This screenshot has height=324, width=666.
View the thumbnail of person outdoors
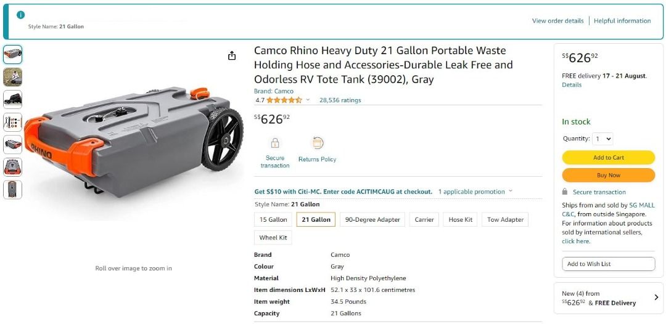(12, 77)
